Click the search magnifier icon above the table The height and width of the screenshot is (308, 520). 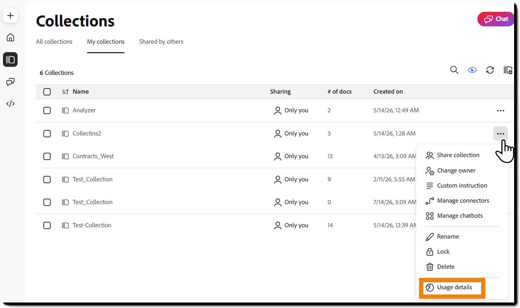pyautogui.click(x=454, y=70)
